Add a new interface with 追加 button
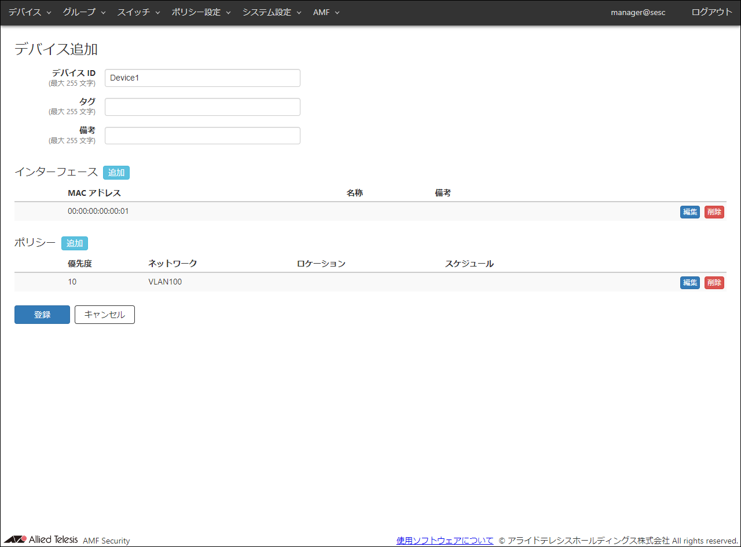 click(x=116, y=173)
